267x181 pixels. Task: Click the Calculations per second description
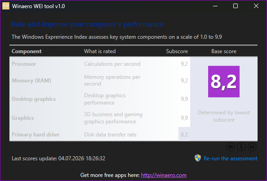[x=112, y=64]
